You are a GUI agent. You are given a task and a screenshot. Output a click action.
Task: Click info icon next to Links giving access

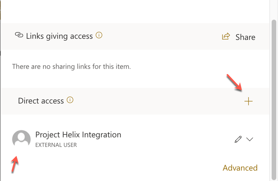coord(99,36)
